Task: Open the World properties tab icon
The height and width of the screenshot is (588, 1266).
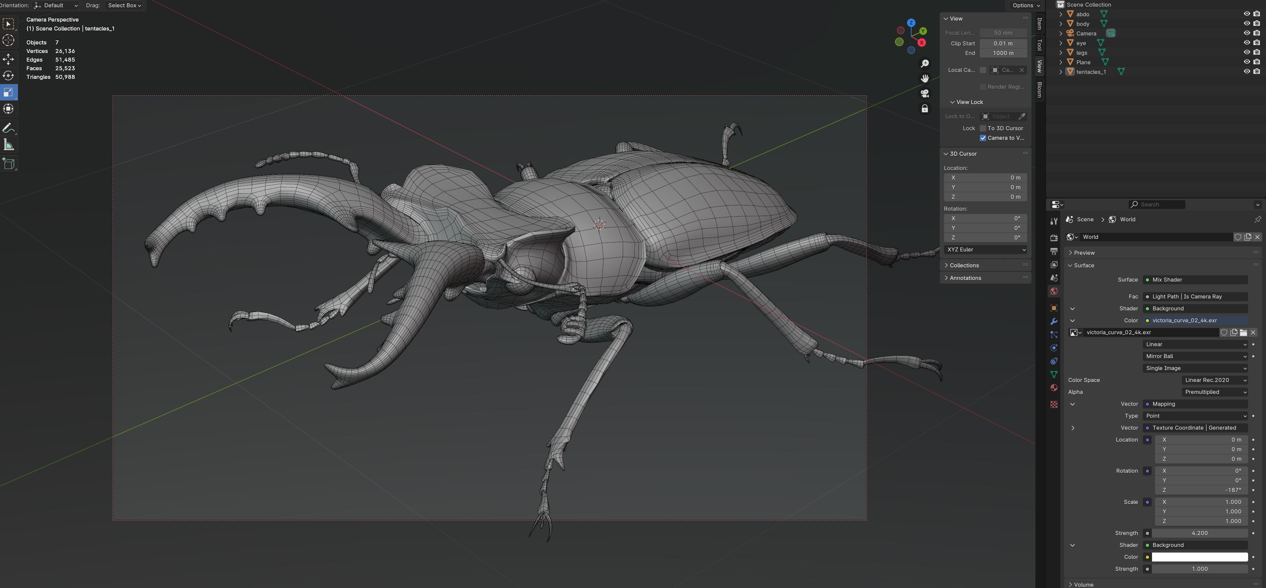Action: click(1054, 291)
